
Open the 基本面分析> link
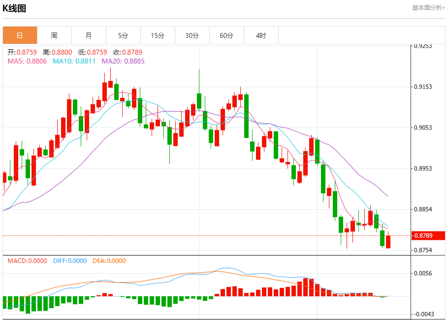click(428, 8)
